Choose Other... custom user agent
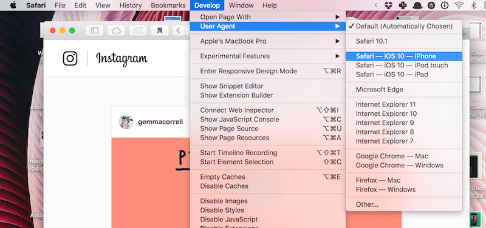 pos(404,204)
